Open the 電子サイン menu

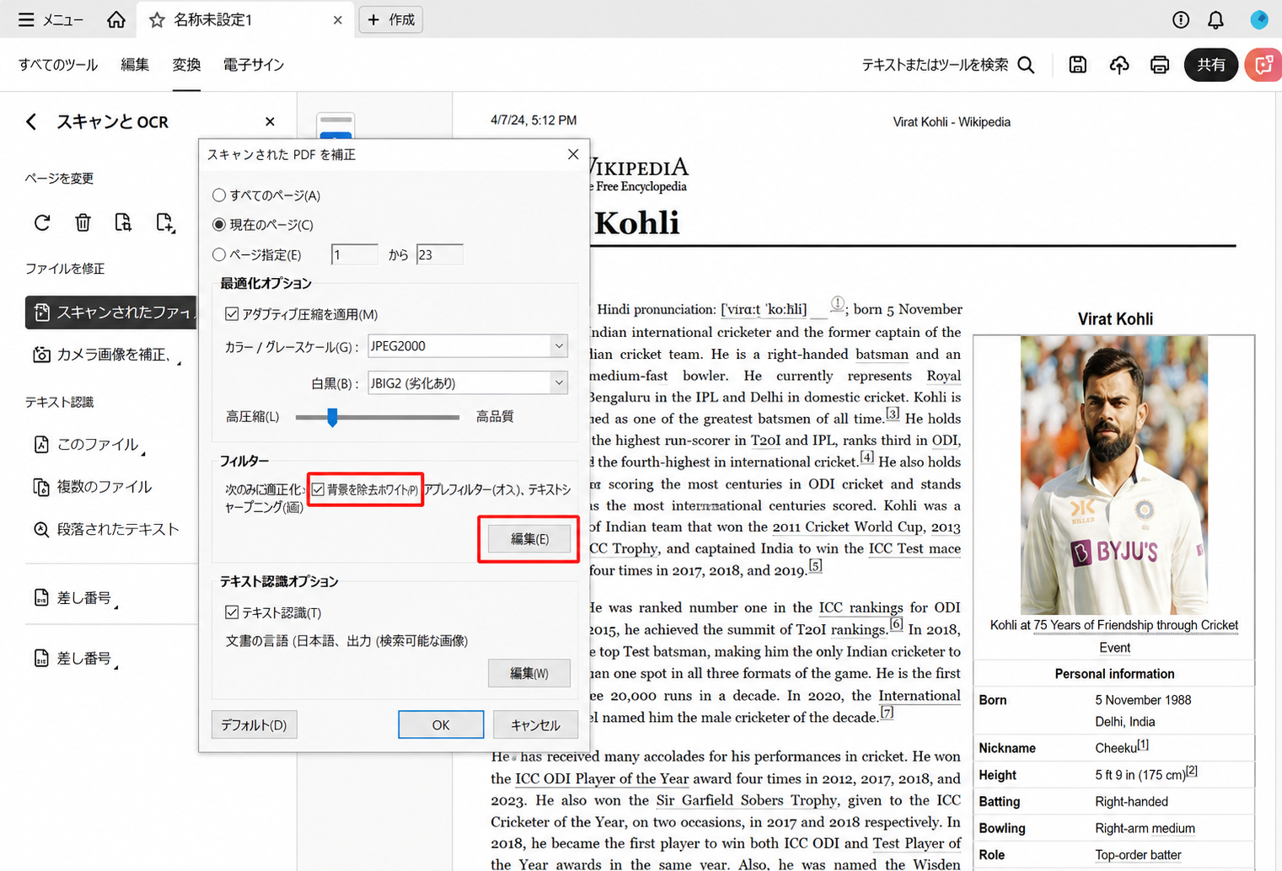254,65
